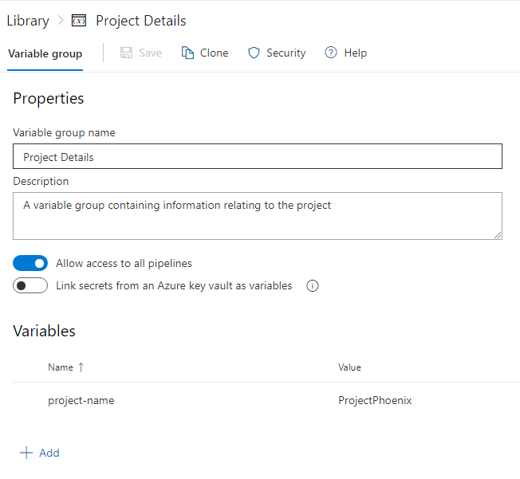Click the Add variable text
Screen dimensions: 520x479
pos(49,453)
